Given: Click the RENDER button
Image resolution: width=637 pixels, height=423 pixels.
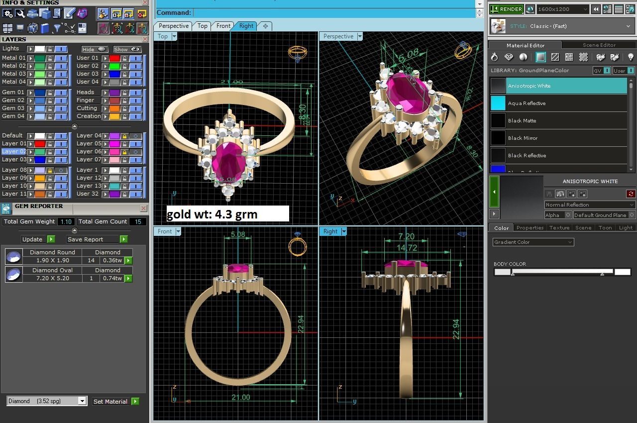Looking at the screenshot, I should (x=506, y=9).
